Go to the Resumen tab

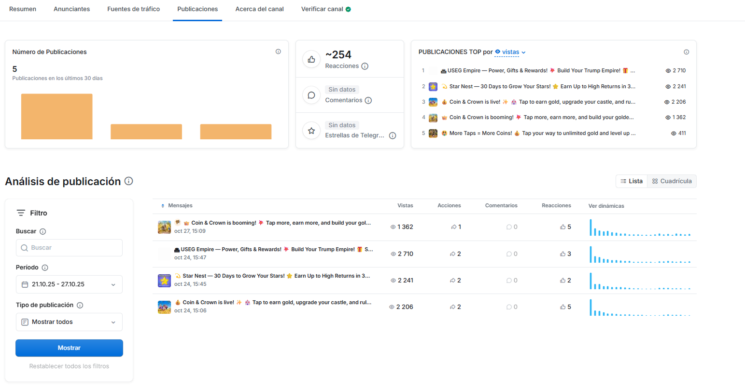(23, 9)
